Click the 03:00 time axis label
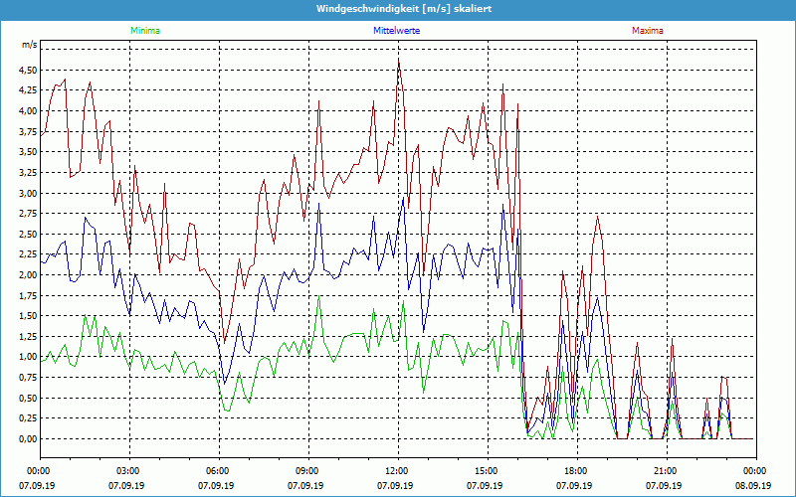Viewport: 796px width, 497px height. click(x=128, y=471)
